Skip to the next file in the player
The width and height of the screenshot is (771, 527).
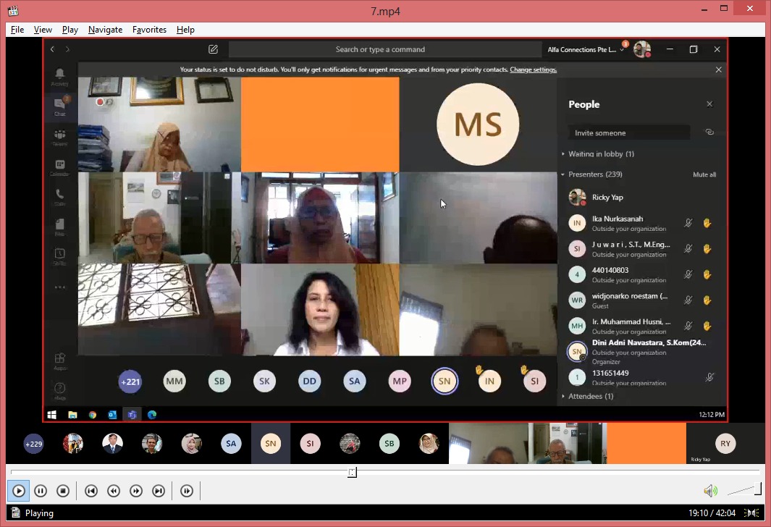159,491
